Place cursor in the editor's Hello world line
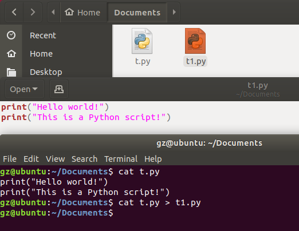Screen dimensions: 299x231 coord(55,107)
